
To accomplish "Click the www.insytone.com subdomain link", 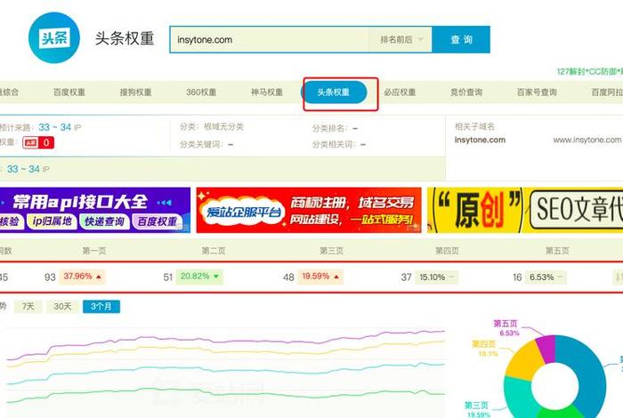I will click(587, 140).
